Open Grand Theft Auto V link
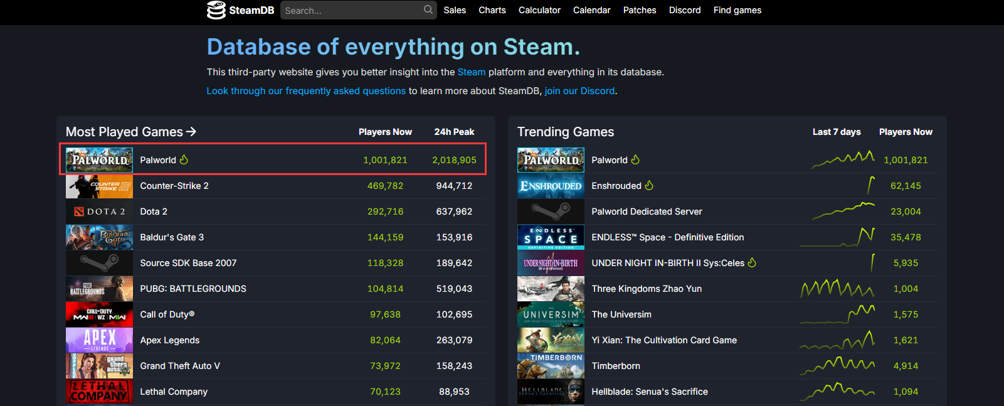Screen dimensions: 1004x406 coord(180,366)
